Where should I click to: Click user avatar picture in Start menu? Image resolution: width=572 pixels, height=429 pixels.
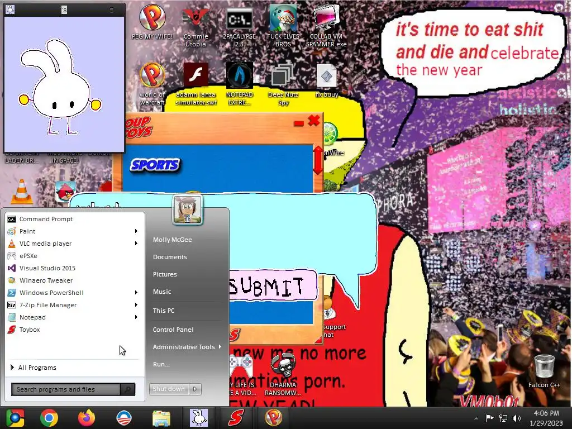click(x=187, y=209)
